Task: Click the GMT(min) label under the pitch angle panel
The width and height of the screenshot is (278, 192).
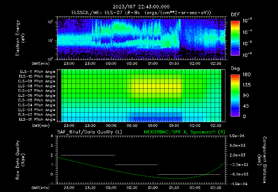Action: (41, 126)
